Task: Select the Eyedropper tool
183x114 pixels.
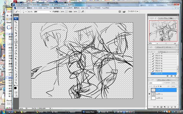Action: point(16,77)
